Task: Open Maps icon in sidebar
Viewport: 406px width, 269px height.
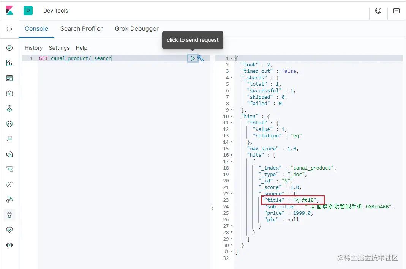Action: (x=9, y=109)
